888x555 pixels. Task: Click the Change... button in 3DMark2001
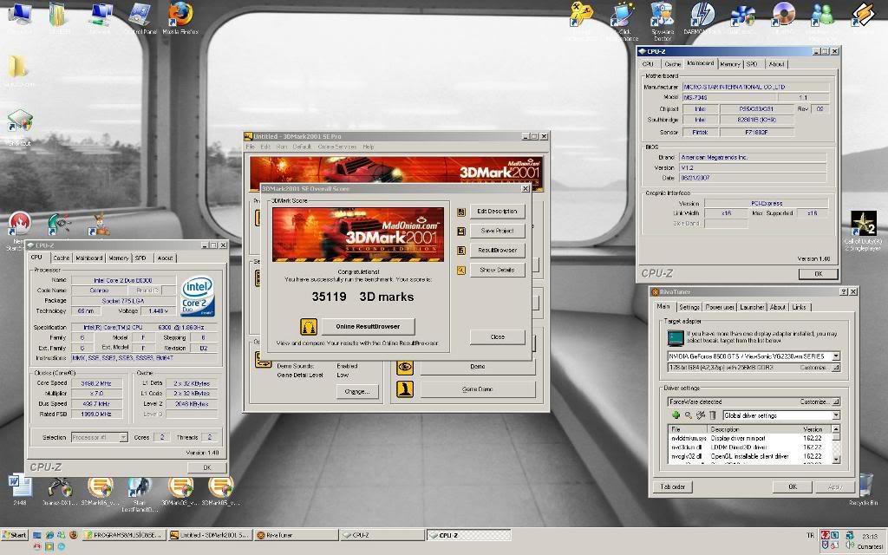tap(357, 392)
